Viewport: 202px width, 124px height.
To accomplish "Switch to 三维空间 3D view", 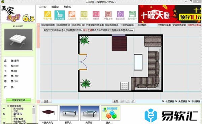I will tap(72, 15).
